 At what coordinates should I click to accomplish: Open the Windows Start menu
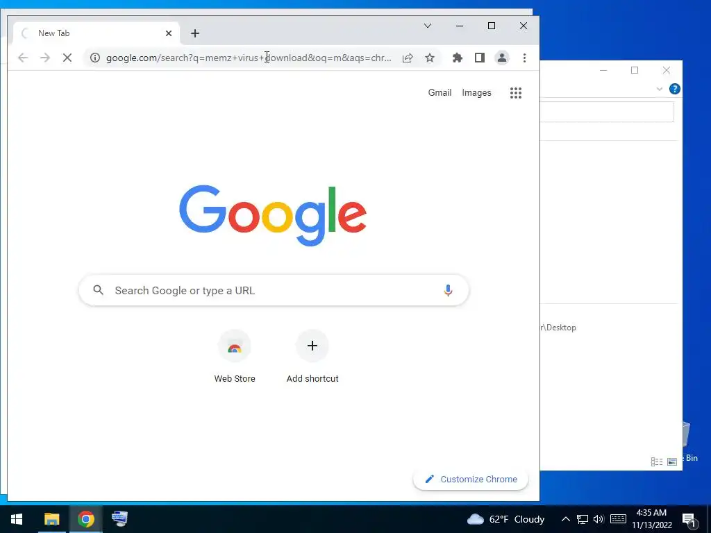point(17,519)
